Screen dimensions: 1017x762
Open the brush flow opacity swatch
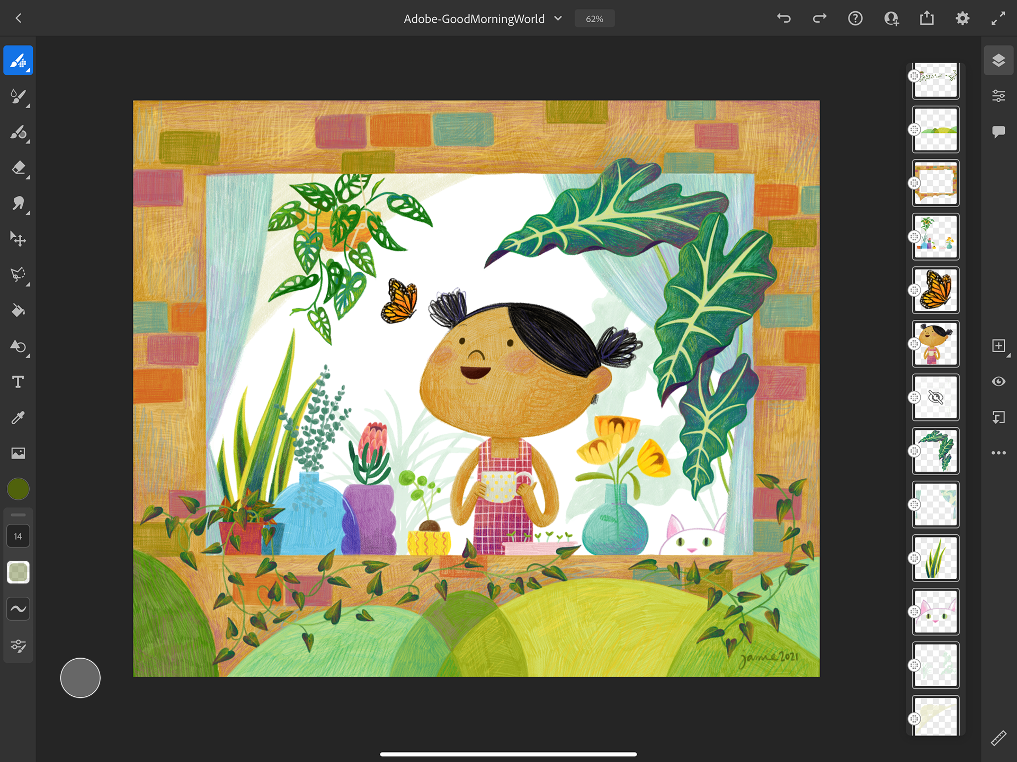coord(19,572)
